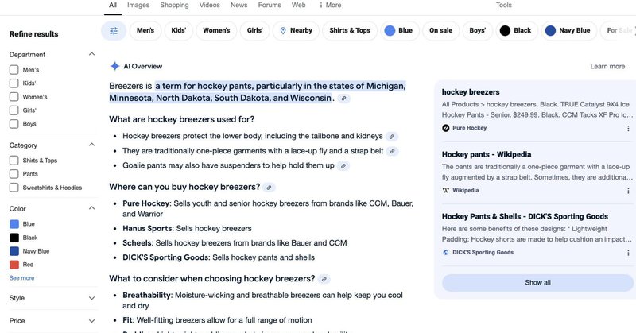The width and height of the screenshot is (636, 333).
Task: Apply the Boys' filter chip
Action: 478,31
